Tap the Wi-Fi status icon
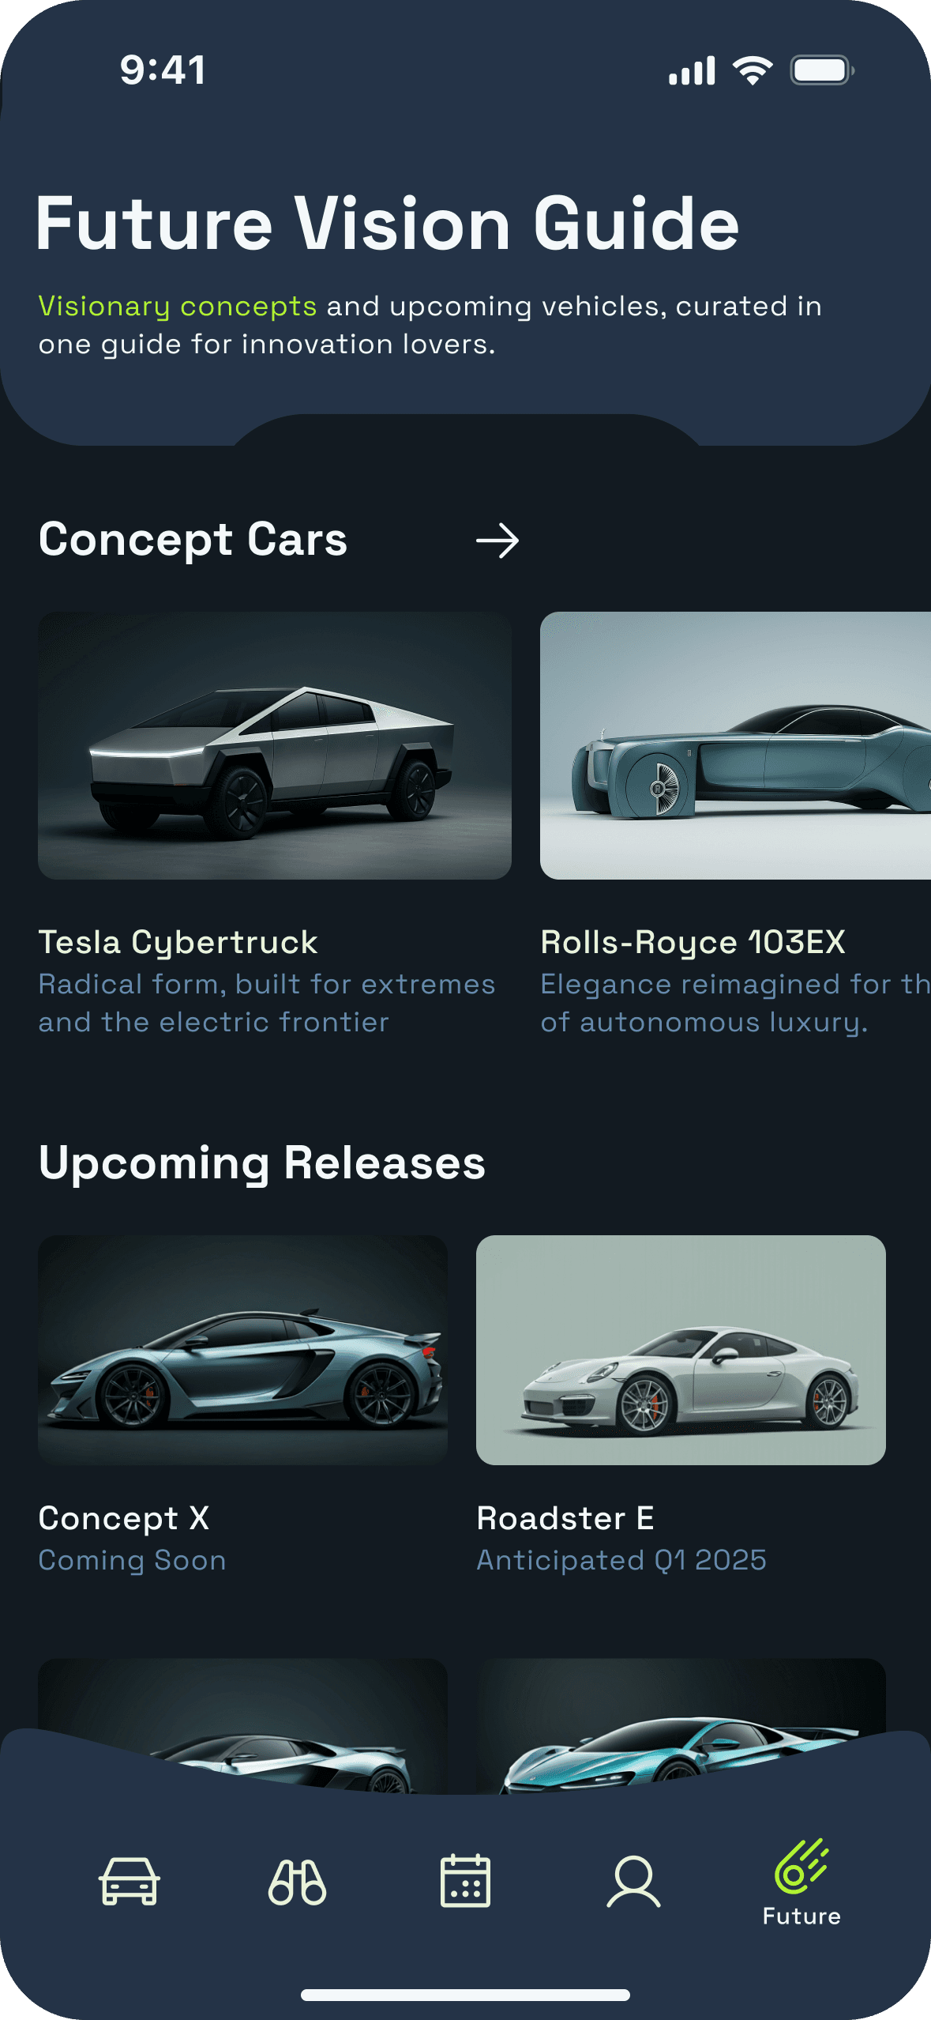931x2020 pixels. click(x=753, y=70)
